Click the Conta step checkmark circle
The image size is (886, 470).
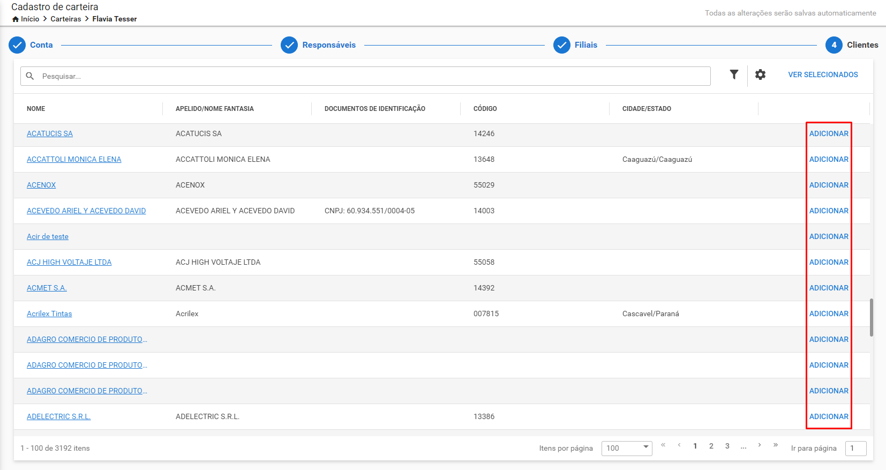click(x=17, y=45)
